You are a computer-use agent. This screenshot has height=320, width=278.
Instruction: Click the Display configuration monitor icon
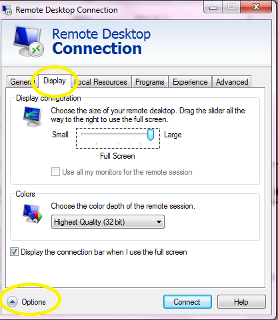coord(33,117)
